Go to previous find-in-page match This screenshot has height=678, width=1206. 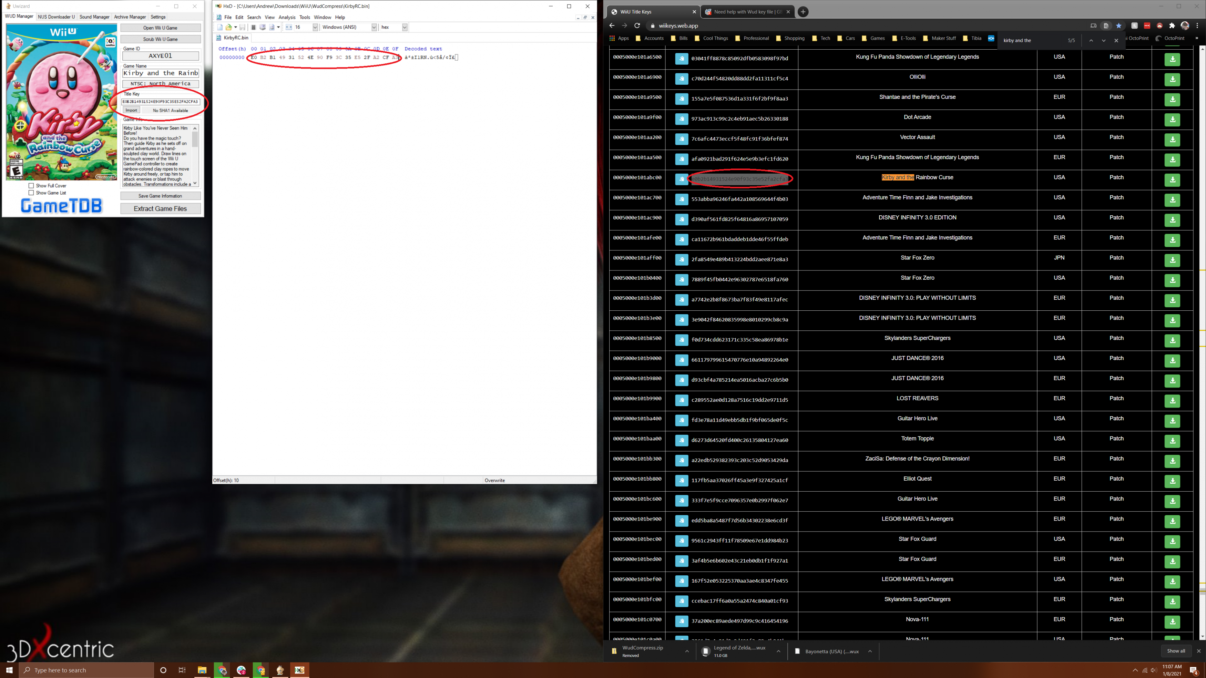point(1091,41)
